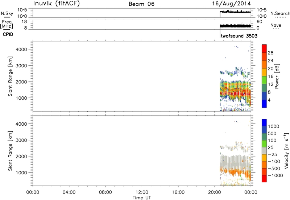The height and width of the screenshot is (200, 290).
Task: Click the '28' power colorbar tick label
Action: [270, 53]
